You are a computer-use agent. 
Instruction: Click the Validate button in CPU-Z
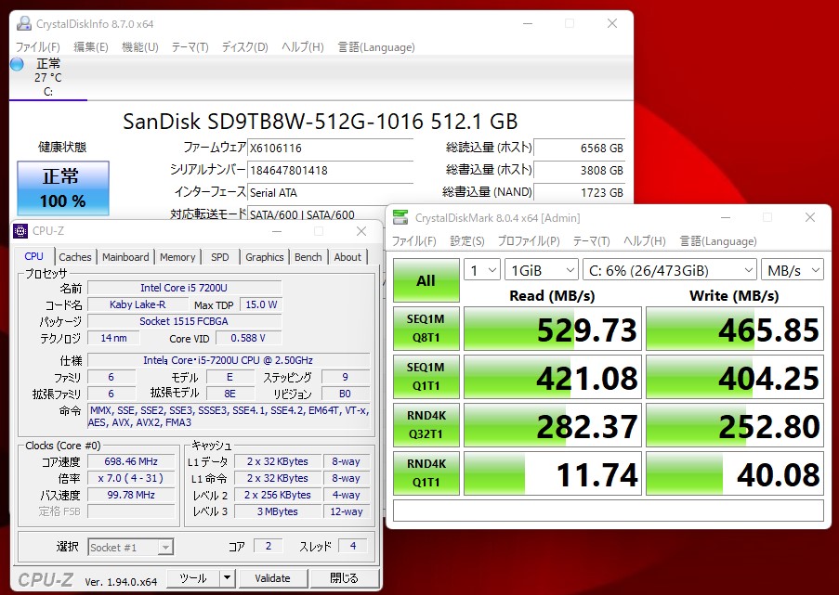[x=273, y=578]
